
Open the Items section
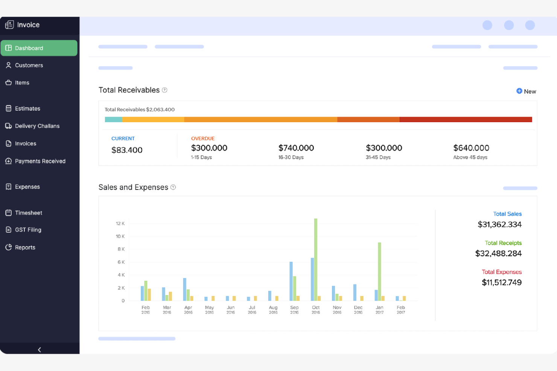point(22,82)
